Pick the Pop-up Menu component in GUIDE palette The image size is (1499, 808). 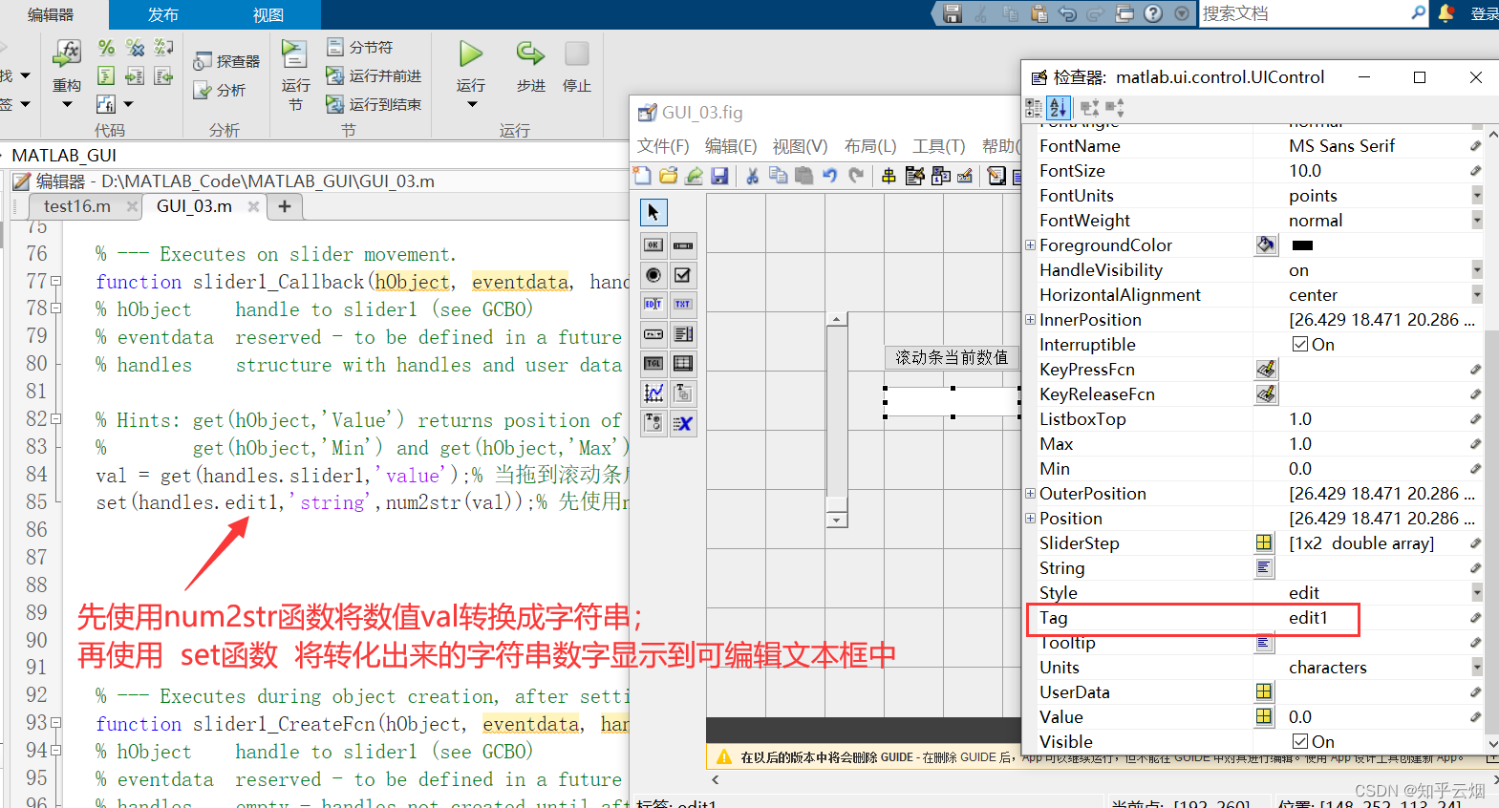point(653,334)
